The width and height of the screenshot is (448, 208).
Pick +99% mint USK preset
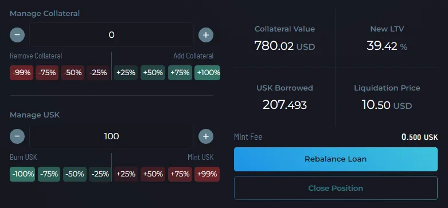(207, 174)
